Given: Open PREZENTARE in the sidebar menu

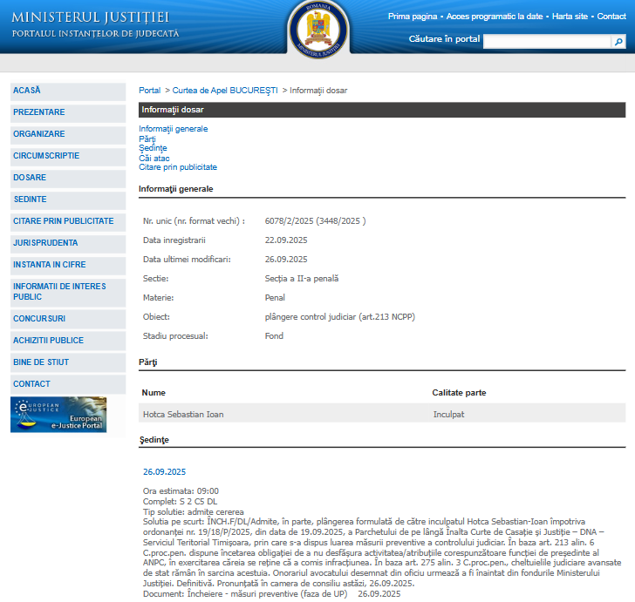Looking at the screenshot, I should pos(68,112).
